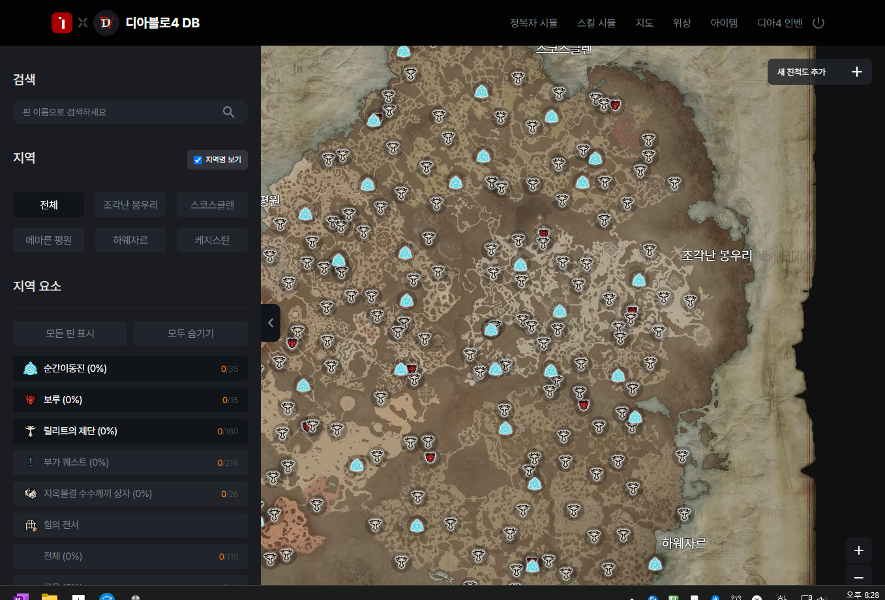Select the 전체 region filter
Viewport: 885px width, 600px height.
(x=49, y=205)
